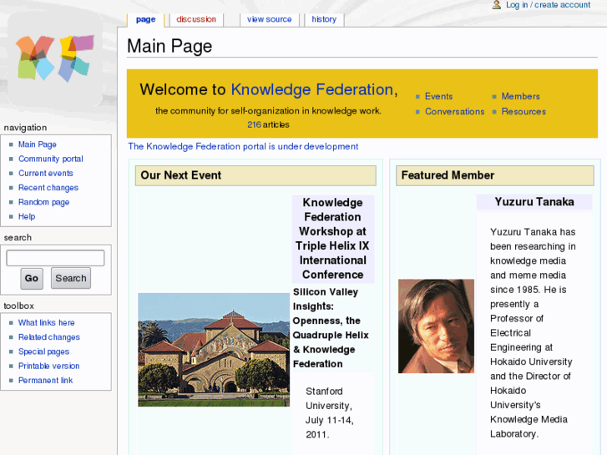Click the Search button in sidebar

[71, 278]
